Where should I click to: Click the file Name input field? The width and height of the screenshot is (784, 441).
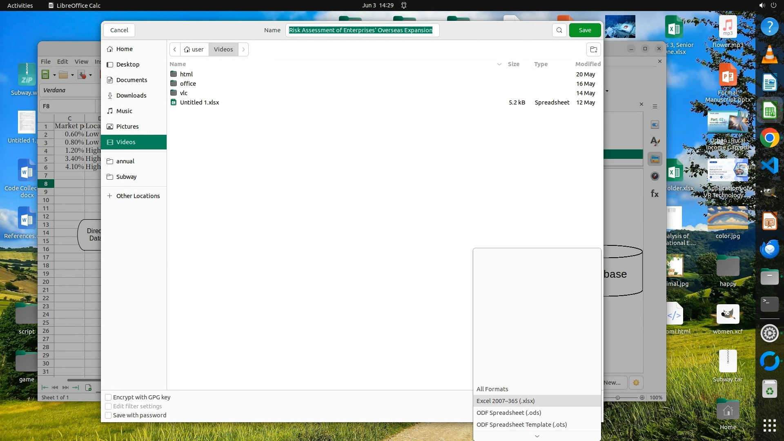point(362,30)
